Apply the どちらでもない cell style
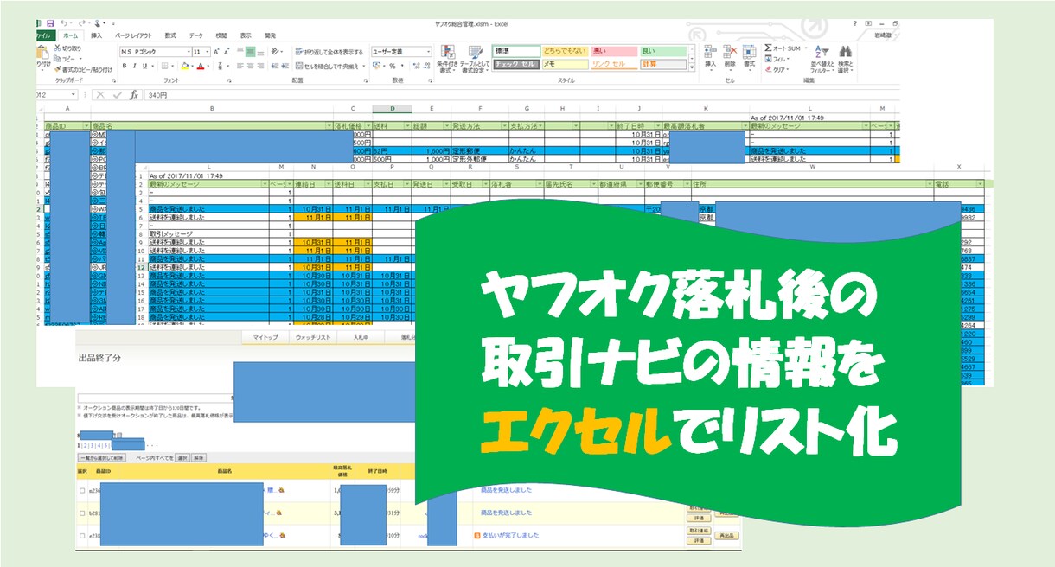 point(566,52)
